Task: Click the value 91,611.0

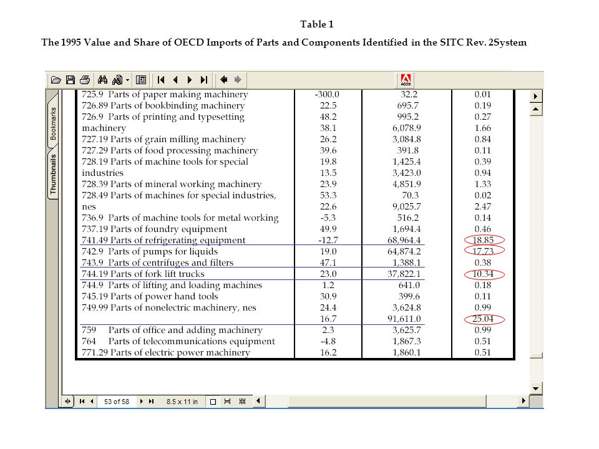Action: pyautogui.click(x=404, y=319)
